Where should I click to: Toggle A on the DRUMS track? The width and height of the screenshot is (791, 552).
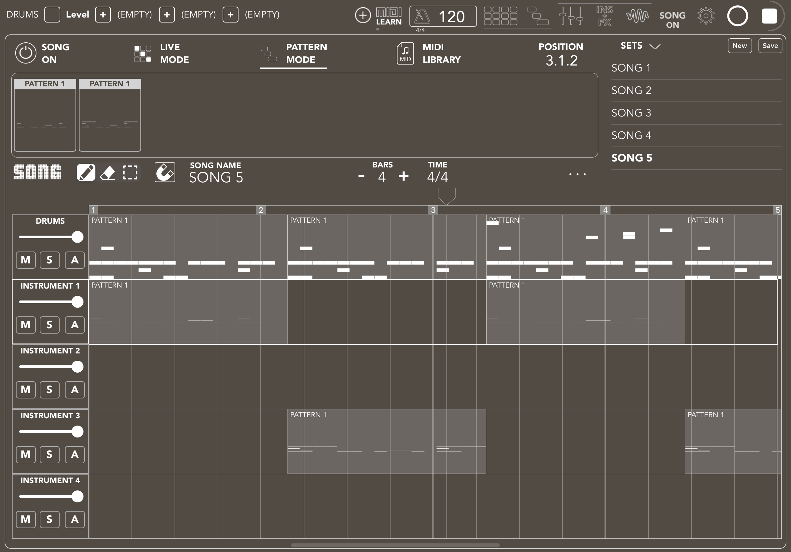click(x=75, y=260)
